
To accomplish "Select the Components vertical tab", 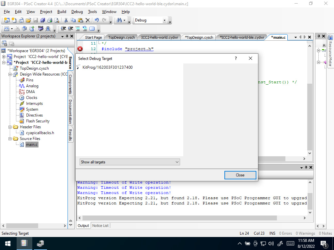I will [x=70, y=84].
